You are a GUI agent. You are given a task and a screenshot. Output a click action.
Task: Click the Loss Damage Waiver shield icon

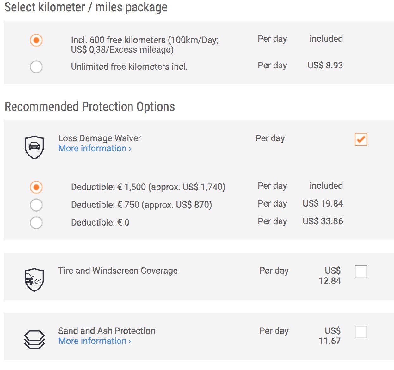pos(34,147)
